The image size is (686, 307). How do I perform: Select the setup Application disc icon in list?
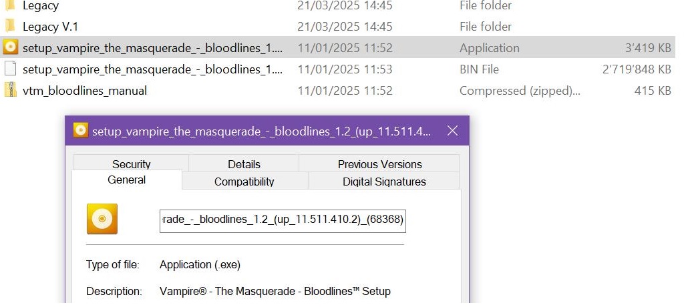pyautogui.click(x=10, y=47)
